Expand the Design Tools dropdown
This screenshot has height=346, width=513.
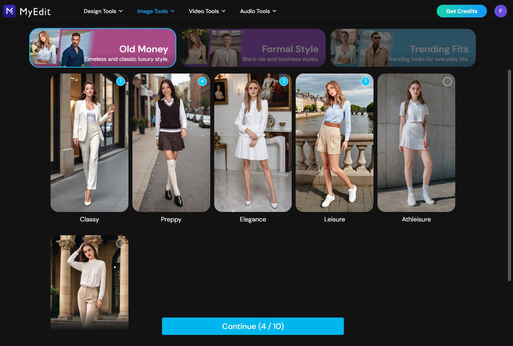103,11
